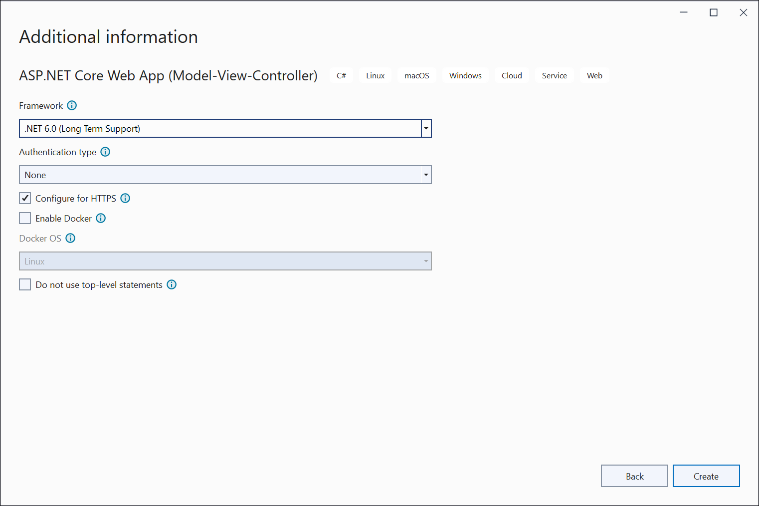Select the Linux tag
759x506 pixels.
pos(375,75)
